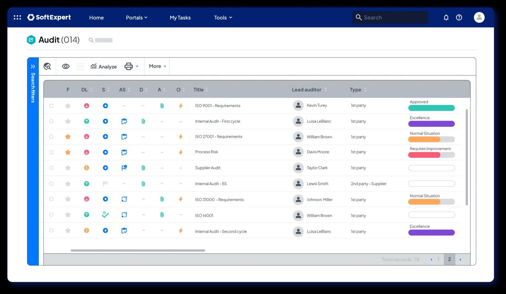Click the vertical scrollbar of the table

(467, 157)
